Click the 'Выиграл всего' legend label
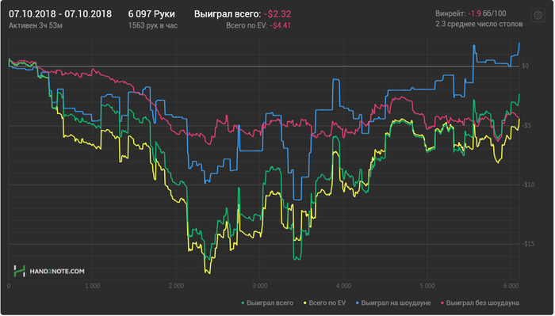Screen dimensions: 555x316 point(270,303)
